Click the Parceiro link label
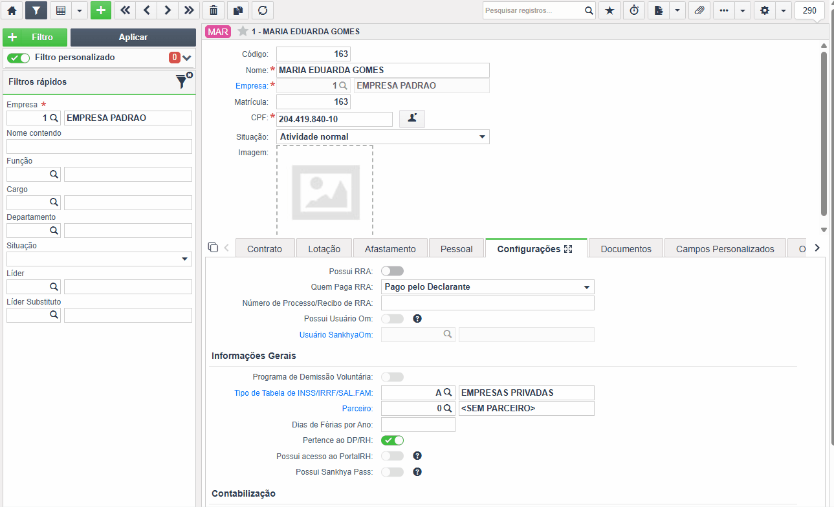834x507 pixels. pos(357,409)
